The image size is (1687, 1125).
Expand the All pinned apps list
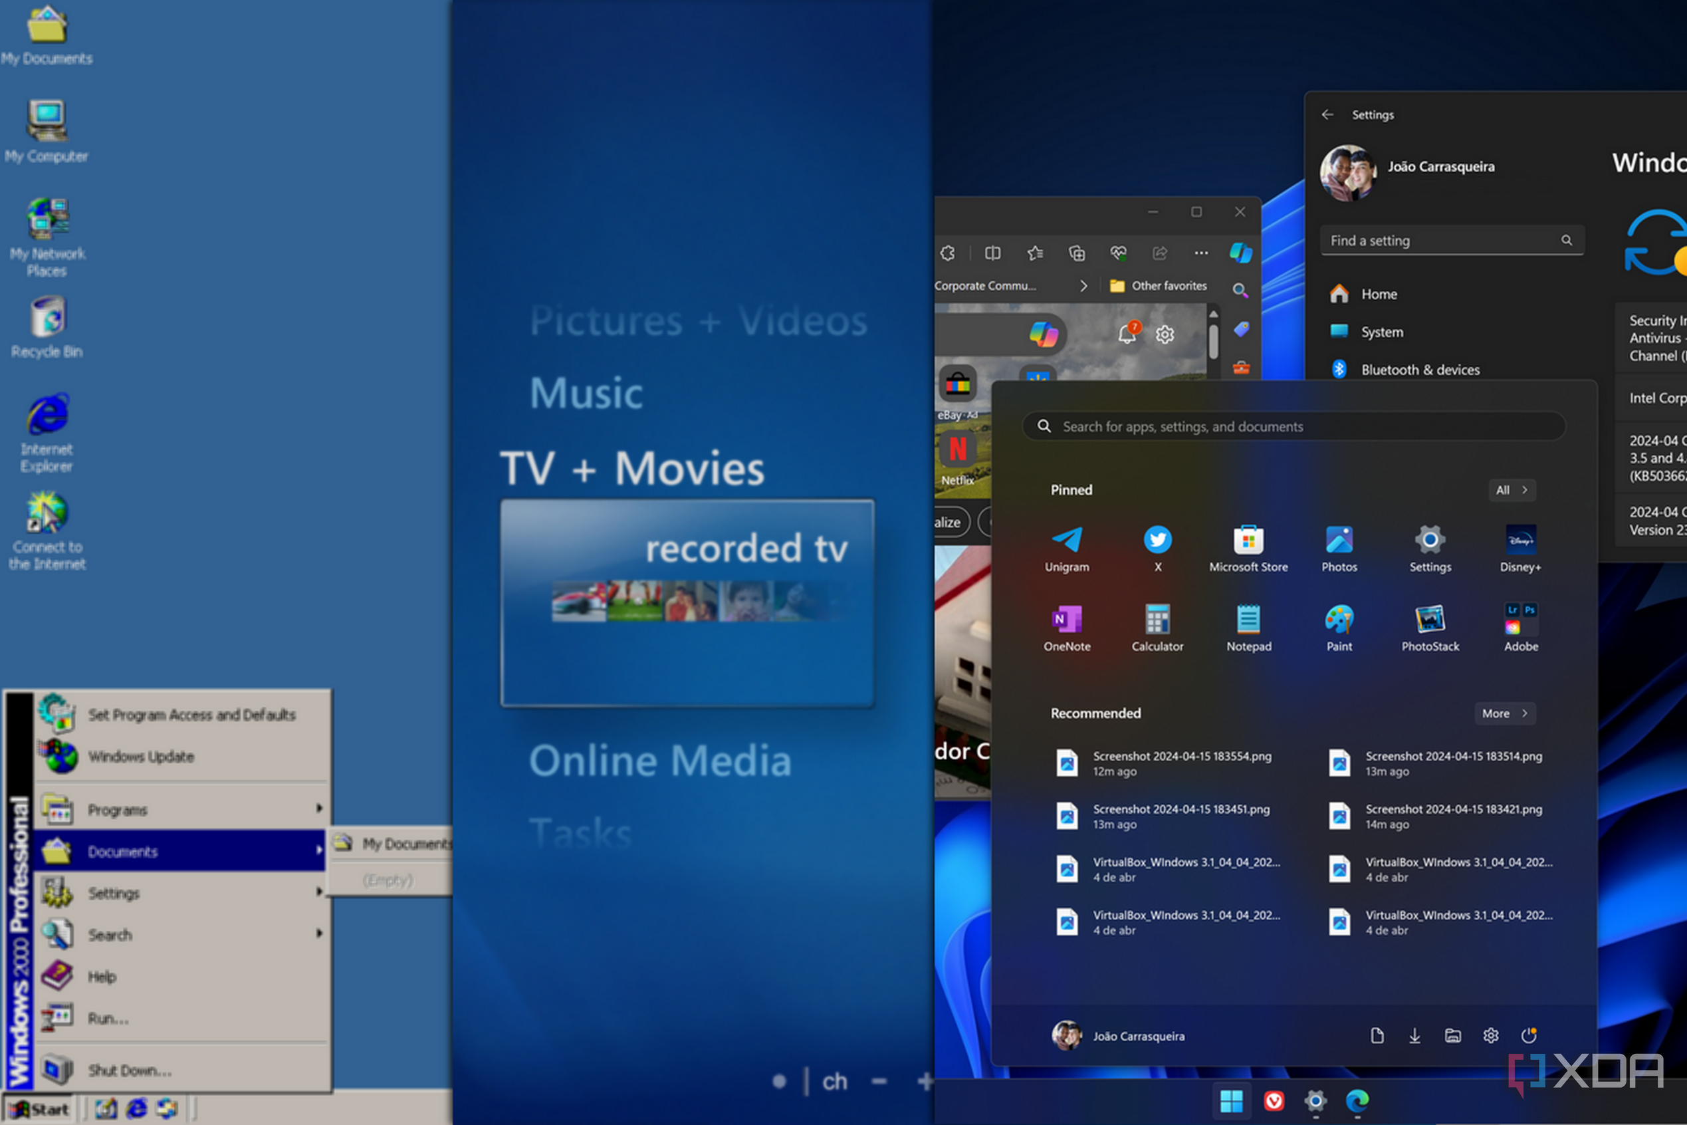1512,490
